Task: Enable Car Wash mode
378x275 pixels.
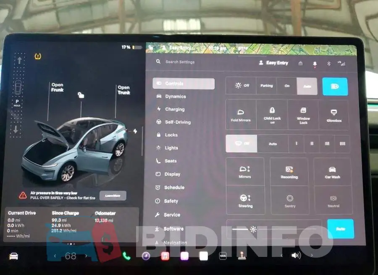Action: coord(333,172)
